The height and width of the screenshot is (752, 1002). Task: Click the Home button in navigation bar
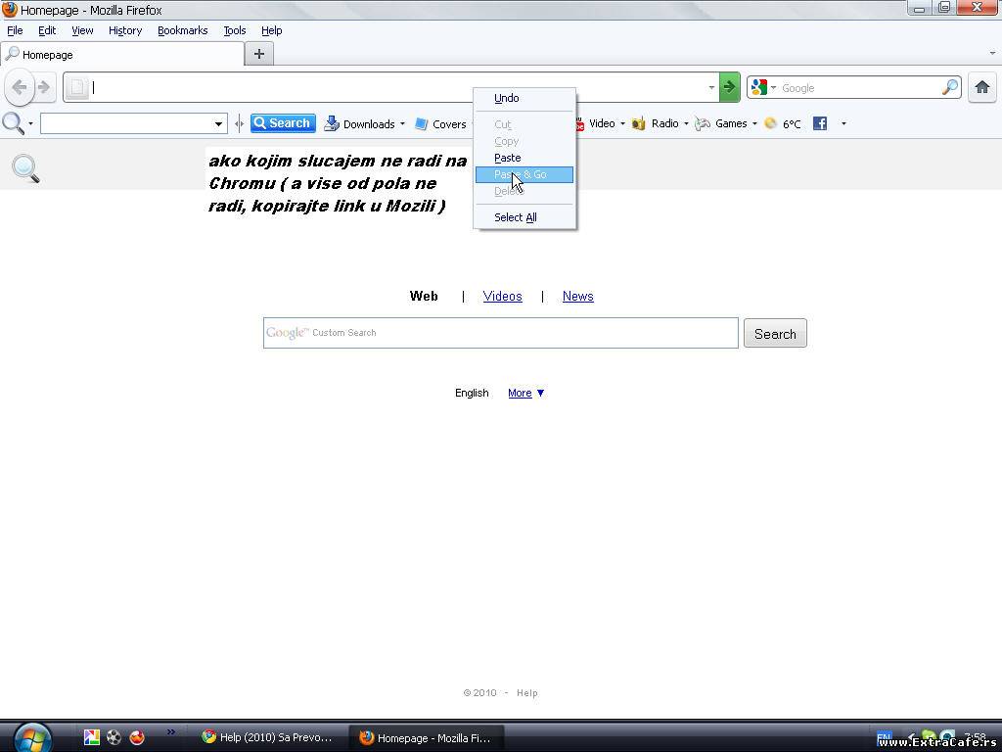tap(981, 87)
